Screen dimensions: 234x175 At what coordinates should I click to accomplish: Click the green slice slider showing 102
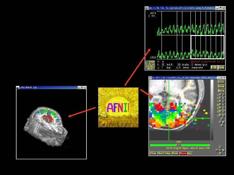click(x=180, y=145)
